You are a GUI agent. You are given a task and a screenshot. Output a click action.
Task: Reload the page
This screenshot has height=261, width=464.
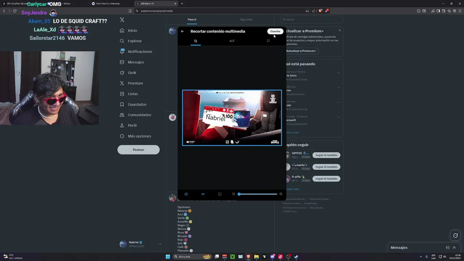coord(15,11)
